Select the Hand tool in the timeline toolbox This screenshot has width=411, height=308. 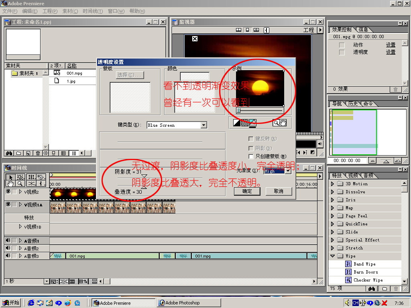pyautogui.click(x=10, y=183)
